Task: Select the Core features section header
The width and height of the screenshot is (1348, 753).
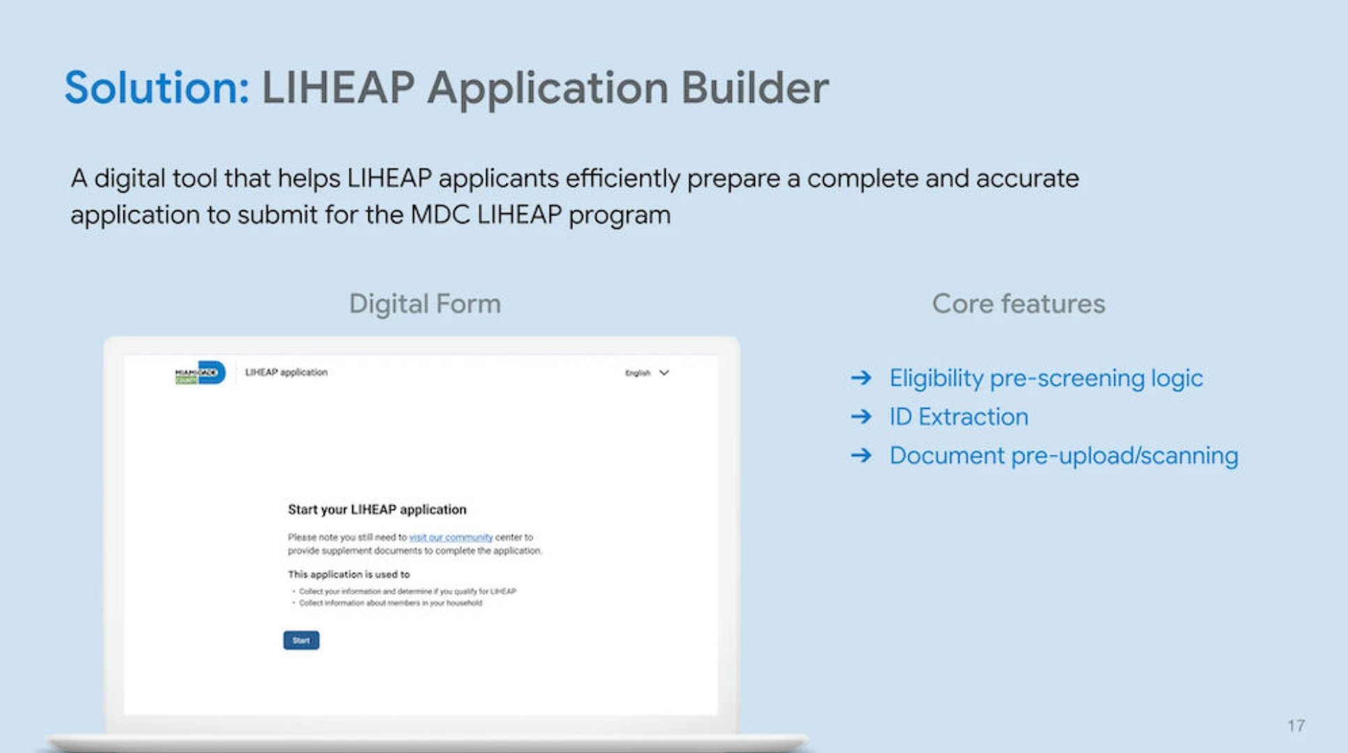Action: 1019,303
